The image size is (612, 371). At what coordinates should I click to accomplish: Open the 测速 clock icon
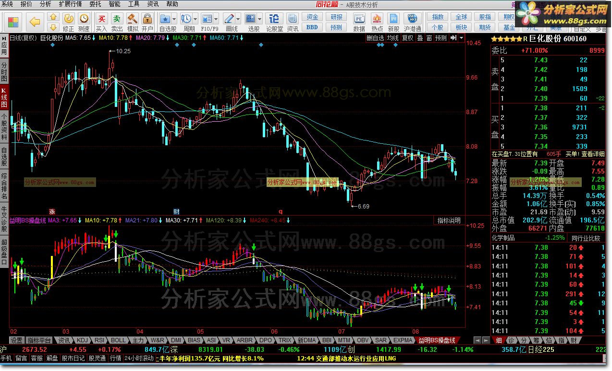pyautogui.click(x=84, y=19)
